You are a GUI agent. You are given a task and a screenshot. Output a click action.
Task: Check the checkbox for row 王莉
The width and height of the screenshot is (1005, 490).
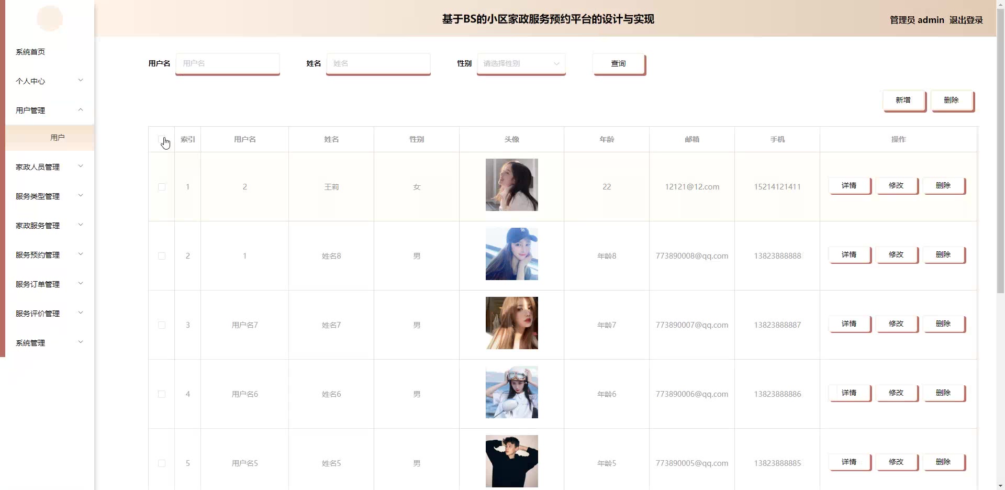tap(162, 187)
